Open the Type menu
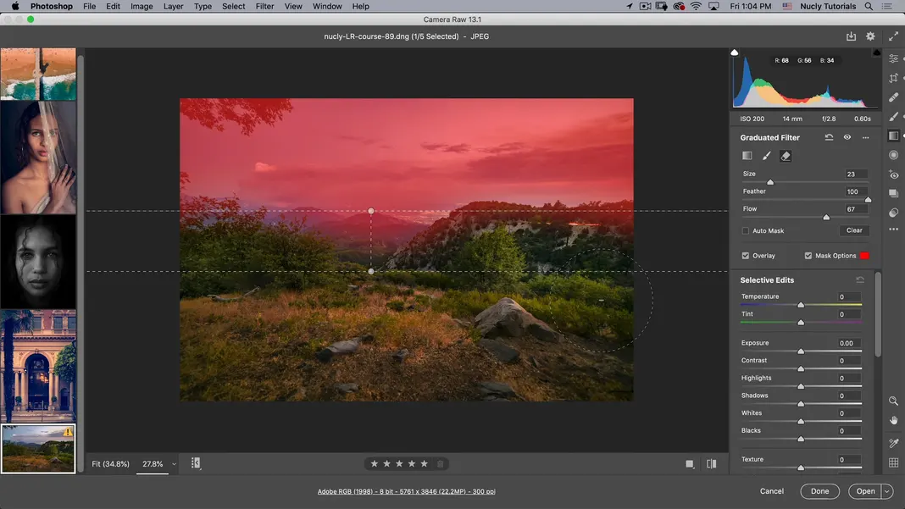The image size is (905, 509). pyautogui.click(x=203, y=6)
